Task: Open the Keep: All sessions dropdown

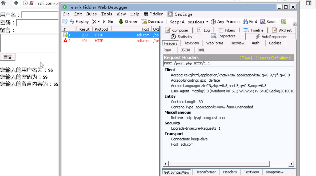Action: 189,22
